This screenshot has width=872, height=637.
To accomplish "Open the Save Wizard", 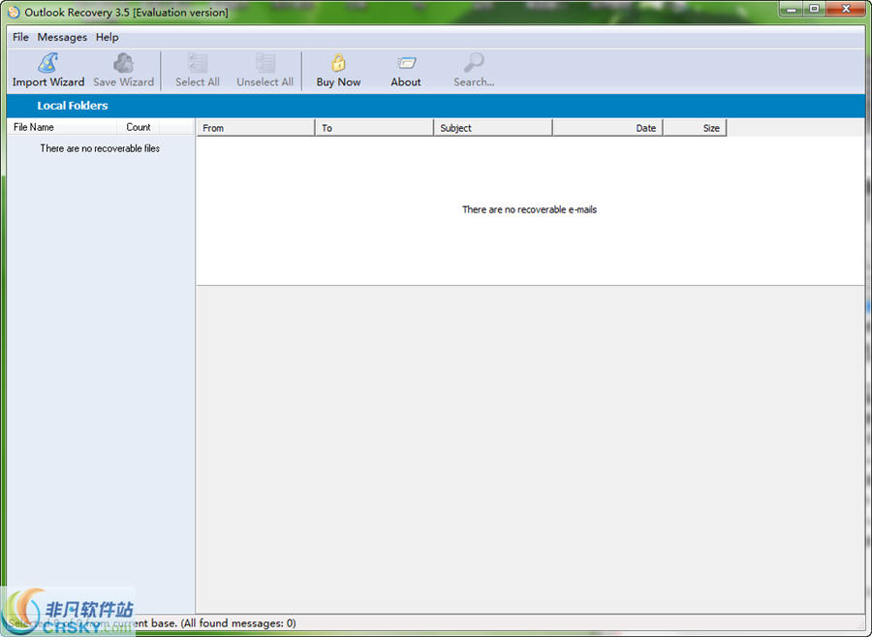I will [123, 70].
